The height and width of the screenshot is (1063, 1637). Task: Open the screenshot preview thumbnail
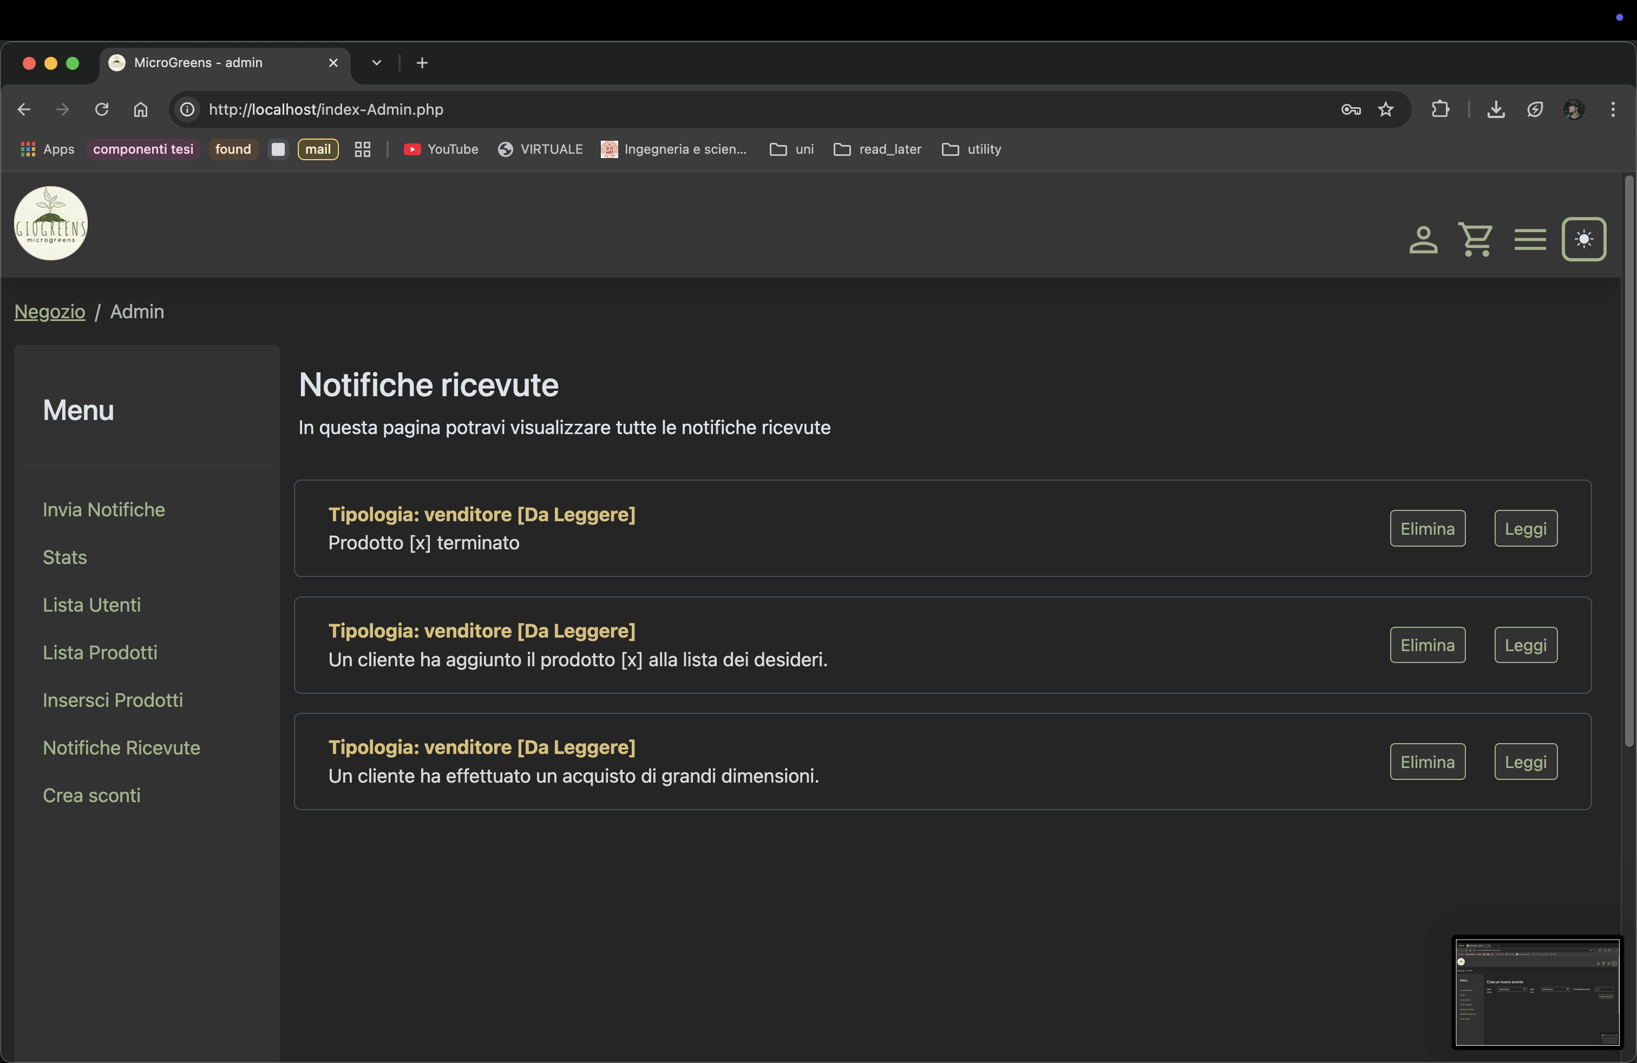click(1536, 992)
